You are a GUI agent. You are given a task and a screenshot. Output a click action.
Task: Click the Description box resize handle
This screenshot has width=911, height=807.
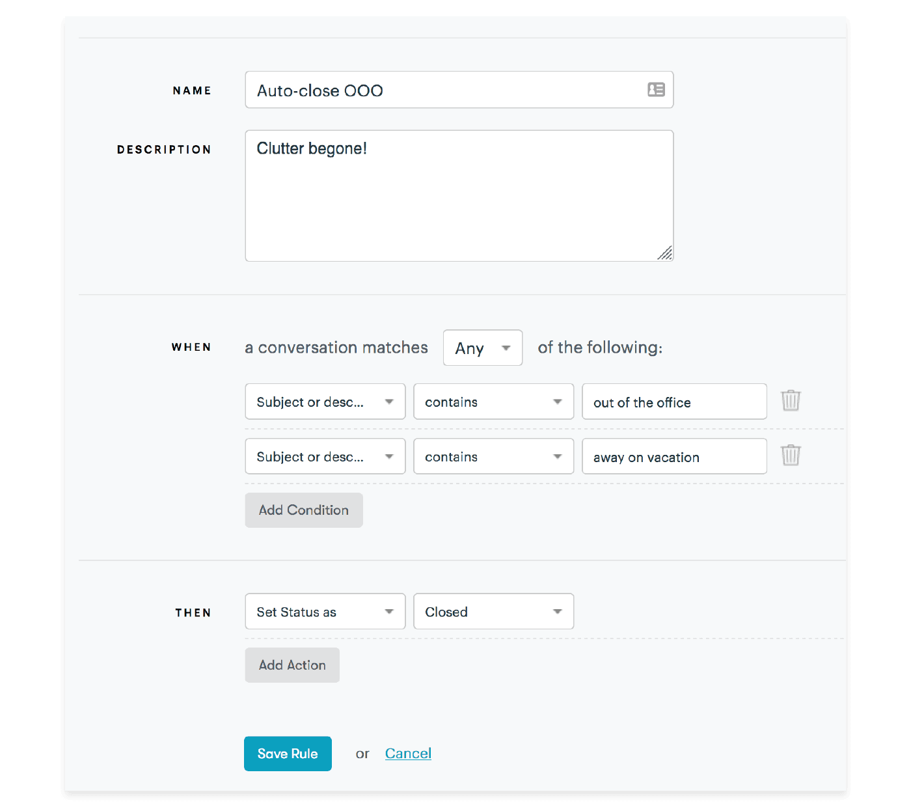(665, 253)
